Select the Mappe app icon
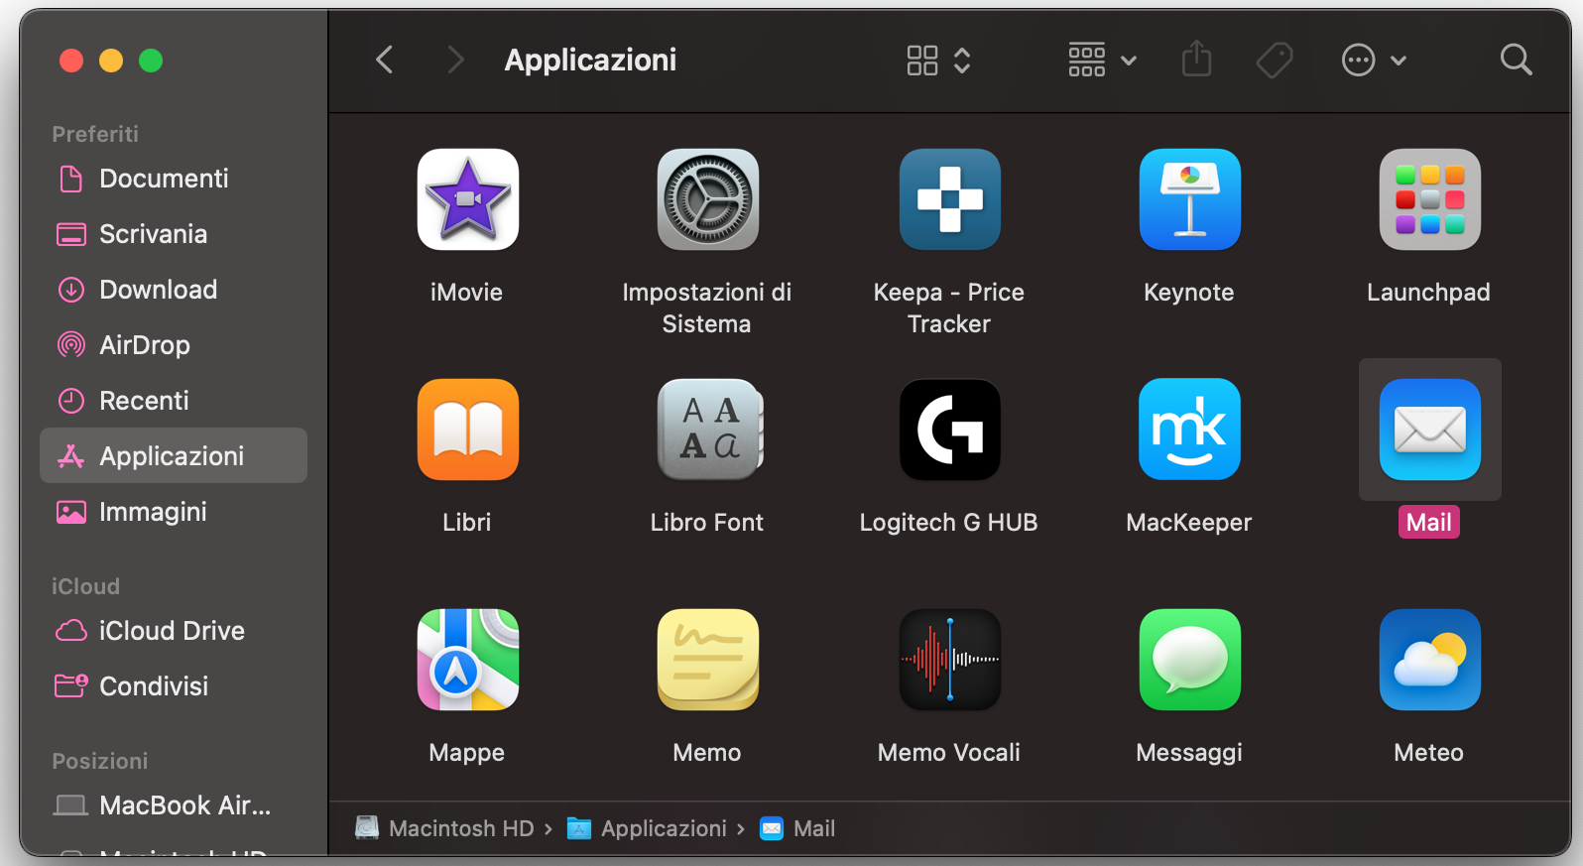The height and width of the screenshot is (866, 1583). tap(467, 660)
